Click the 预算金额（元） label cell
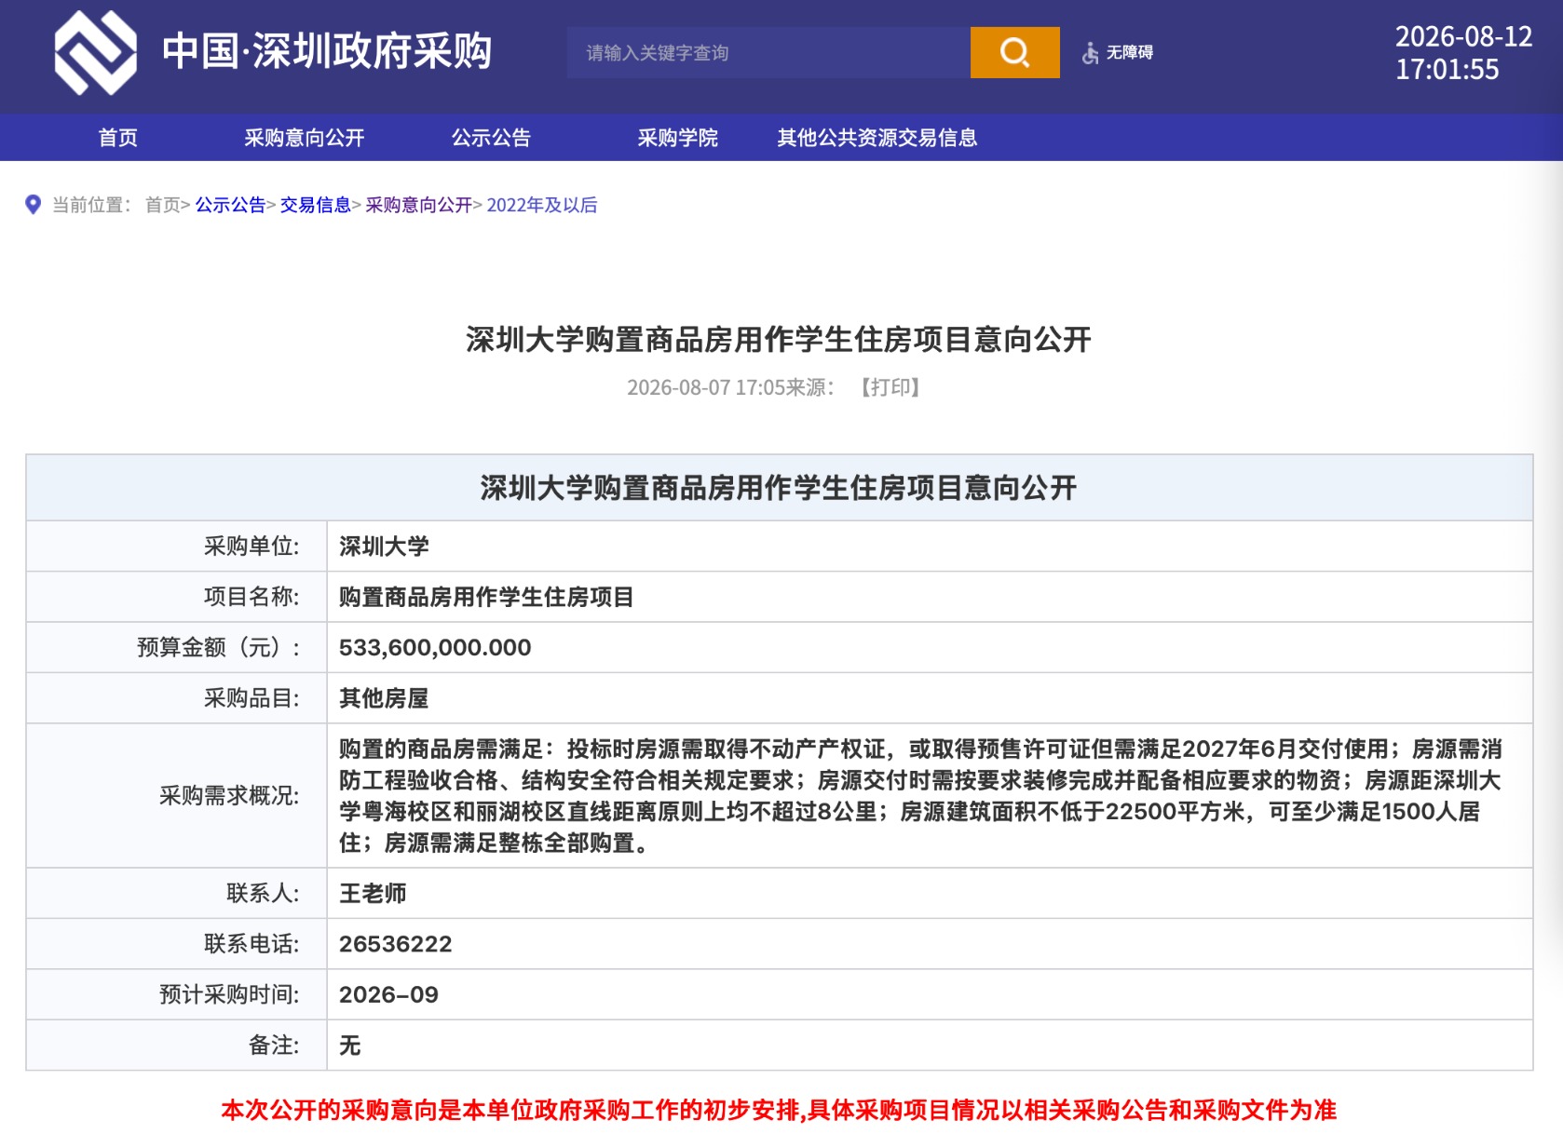The width and height of the screenshot is (1563, 1147). click(177, 647)
